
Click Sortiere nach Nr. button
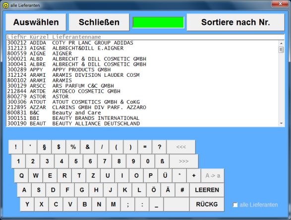235,22
